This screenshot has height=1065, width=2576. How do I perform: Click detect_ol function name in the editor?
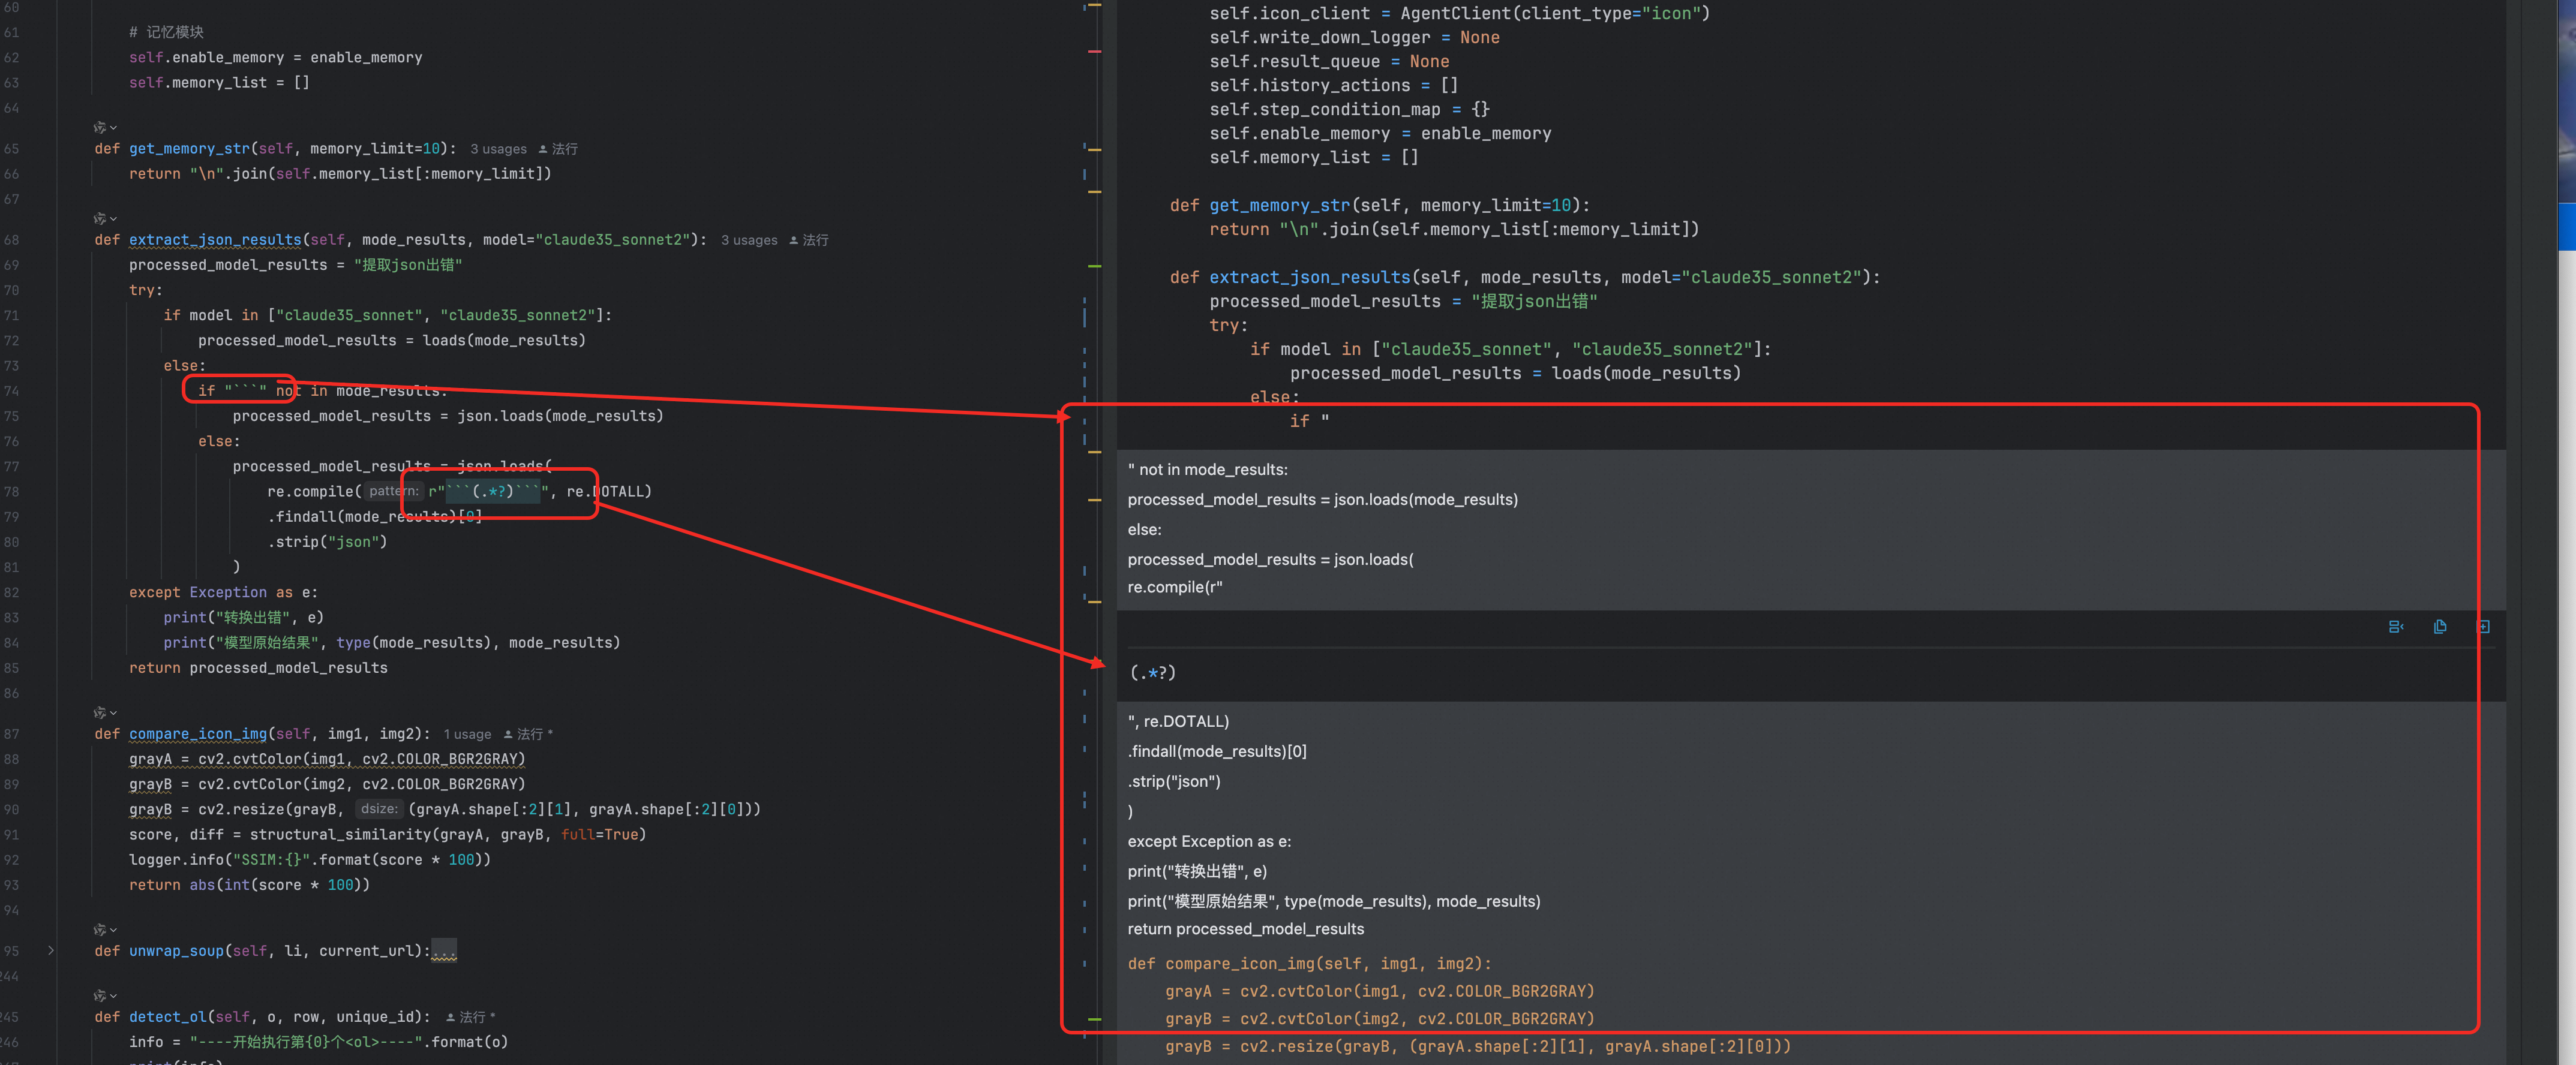pos(168,1017)
